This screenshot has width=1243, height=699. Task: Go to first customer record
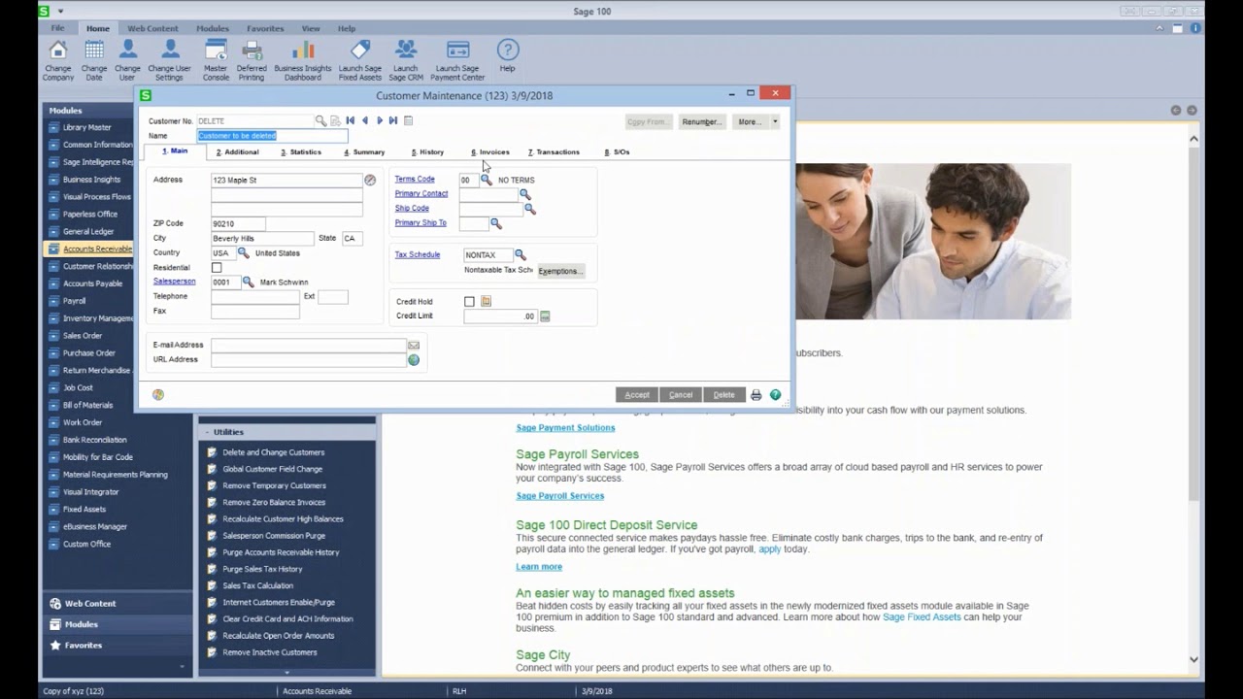351,120
